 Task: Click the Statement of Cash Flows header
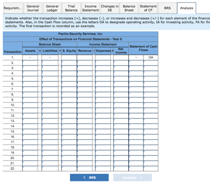click(x=143, y=48)
